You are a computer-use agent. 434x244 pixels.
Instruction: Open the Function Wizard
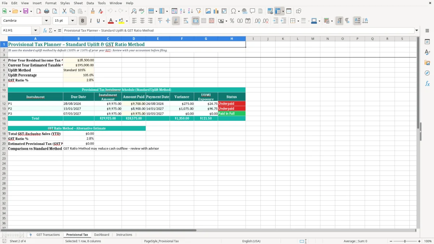click(45, 30)
